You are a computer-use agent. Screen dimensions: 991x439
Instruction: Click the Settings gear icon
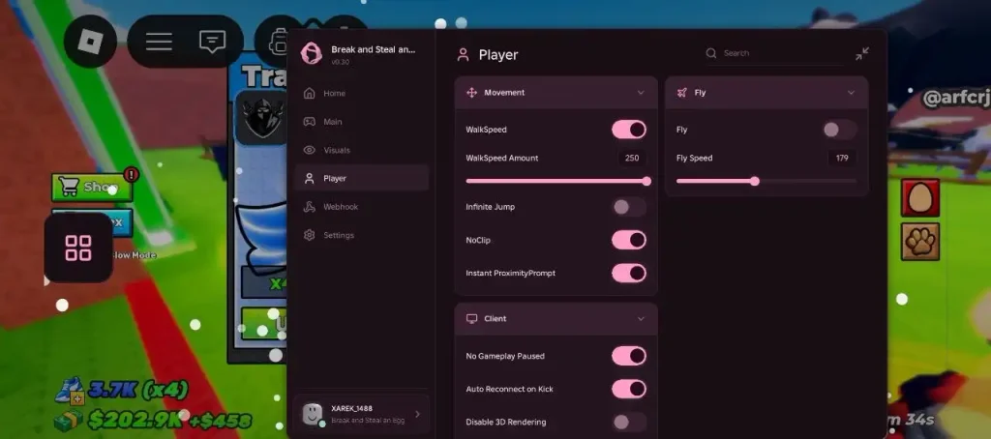coord(309,235)
